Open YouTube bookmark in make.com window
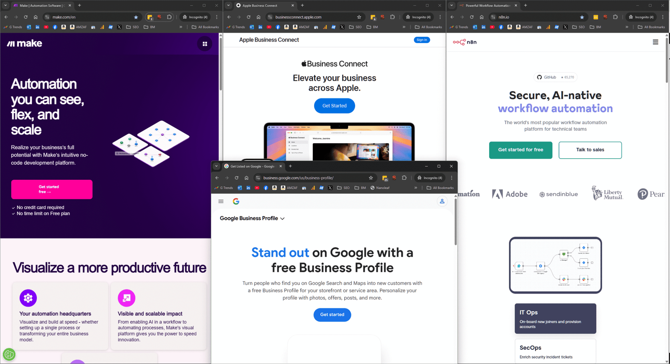The height and width of the screenshot is (364, 670). pos(46,27)
